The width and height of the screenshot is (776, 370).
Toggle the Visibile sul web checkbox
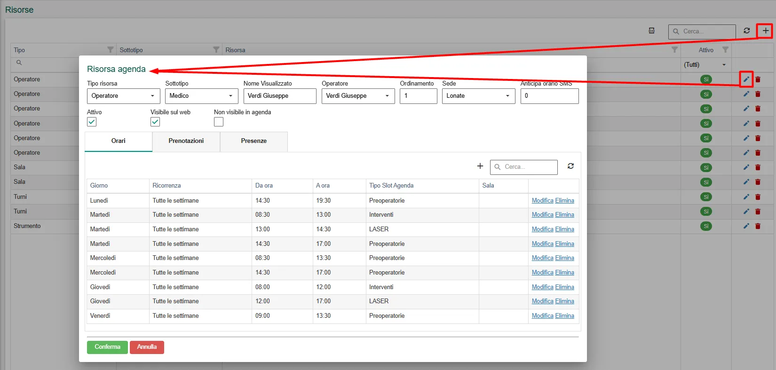(x=155, y=122)
